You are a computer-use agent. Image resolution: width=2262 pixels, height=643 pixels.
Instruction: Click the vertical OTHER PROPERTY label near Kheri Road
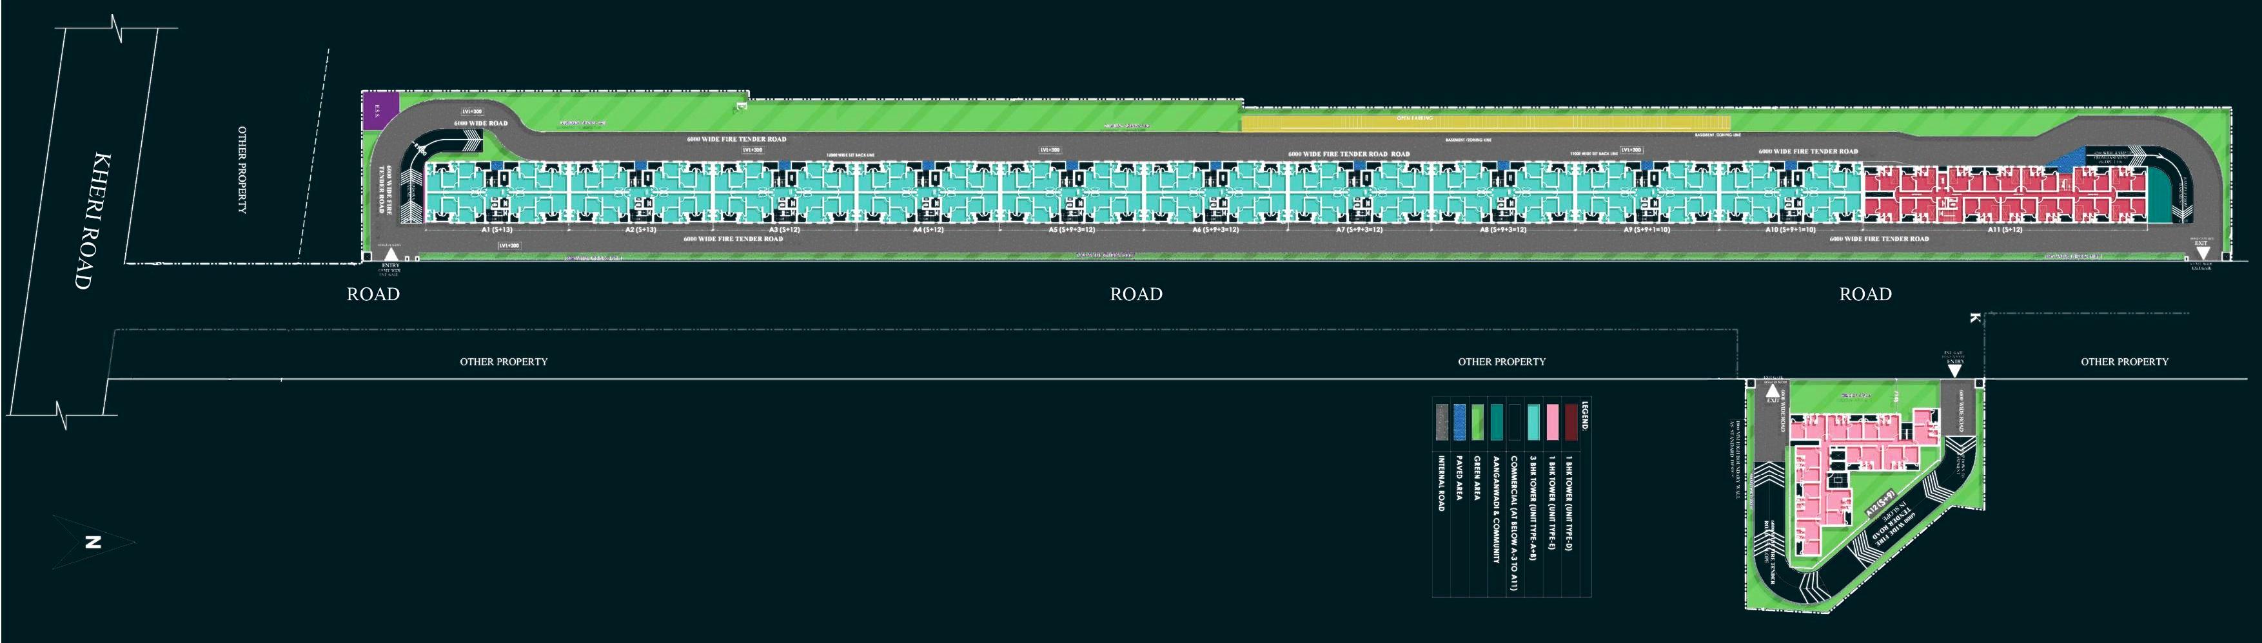[242, 169]
